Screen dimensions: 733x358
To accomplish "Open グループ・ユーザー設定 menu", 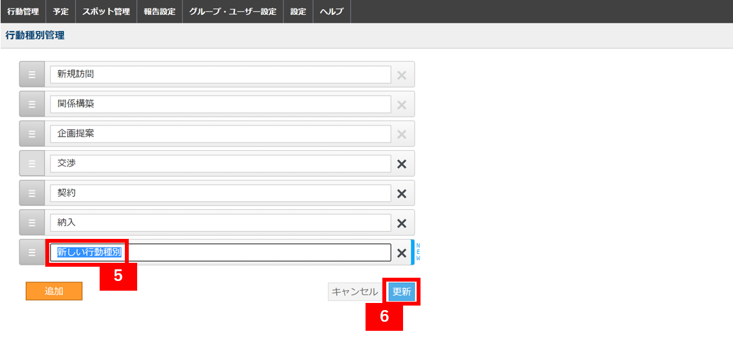I will click(233, 12).
